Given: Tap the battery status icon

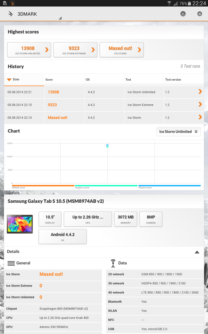Looking at the screenshot, I should pyautogui.click(x=190, y=3).
